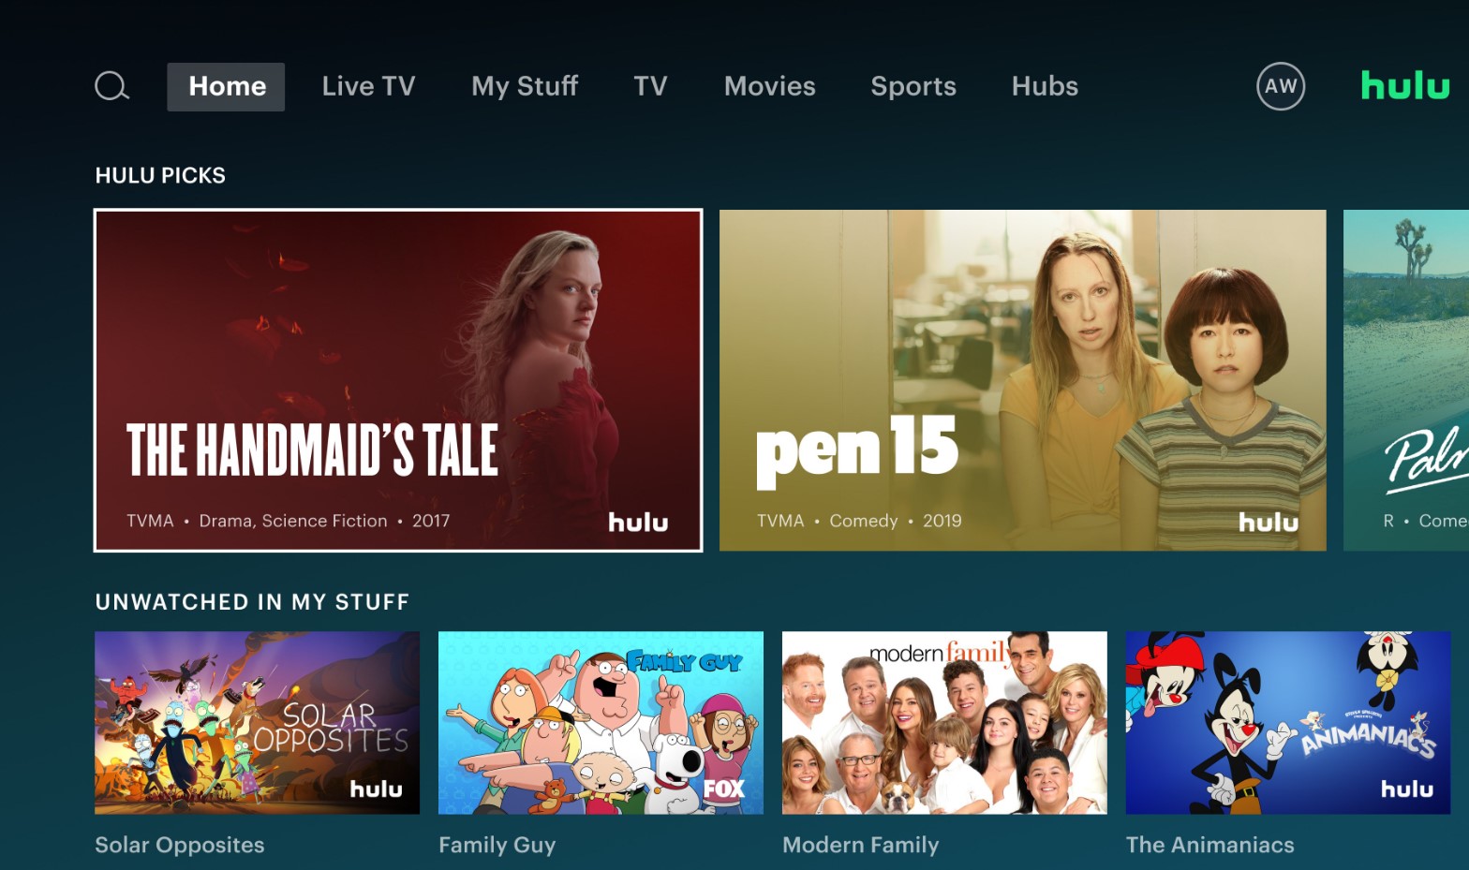Open the Movies section
The image size is (1469, 870).
[x=769, y=86]
